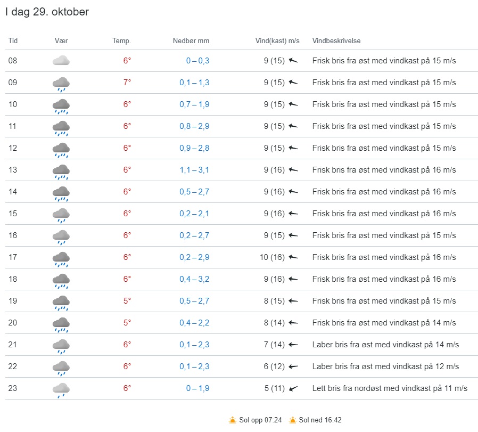
Task: Click the sunrise icon beside Sol opp
Action: pyautogui.click(x=232, y=420)
